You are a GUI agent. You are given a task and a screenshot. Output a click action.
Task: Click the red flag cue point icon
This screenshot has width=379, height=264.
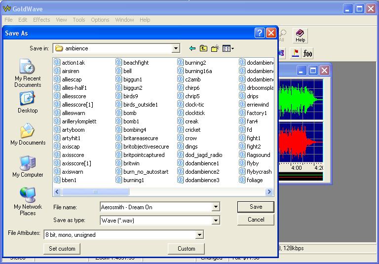point(296,53)
